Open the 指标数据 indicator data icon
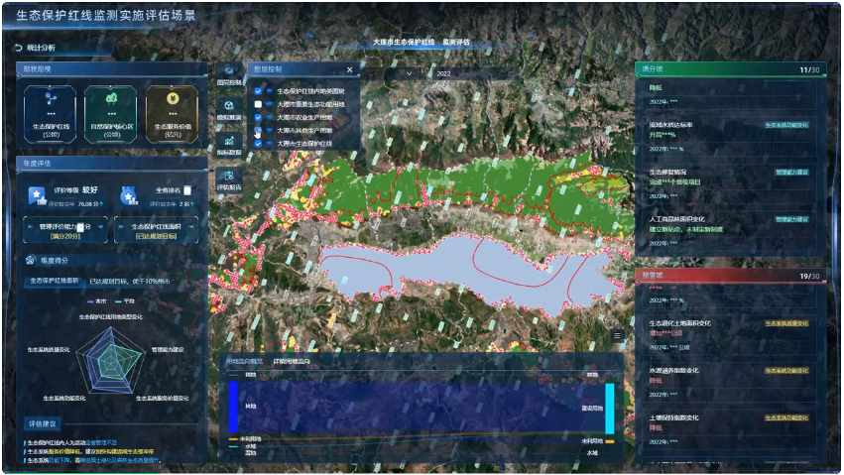This screenshot has width=844, height=475. point(227,146)
